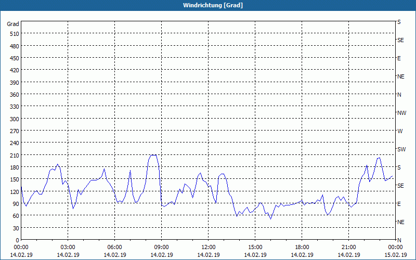416x260 pixels.
Task: Click the '90' y-axis label
Action: 16,204
